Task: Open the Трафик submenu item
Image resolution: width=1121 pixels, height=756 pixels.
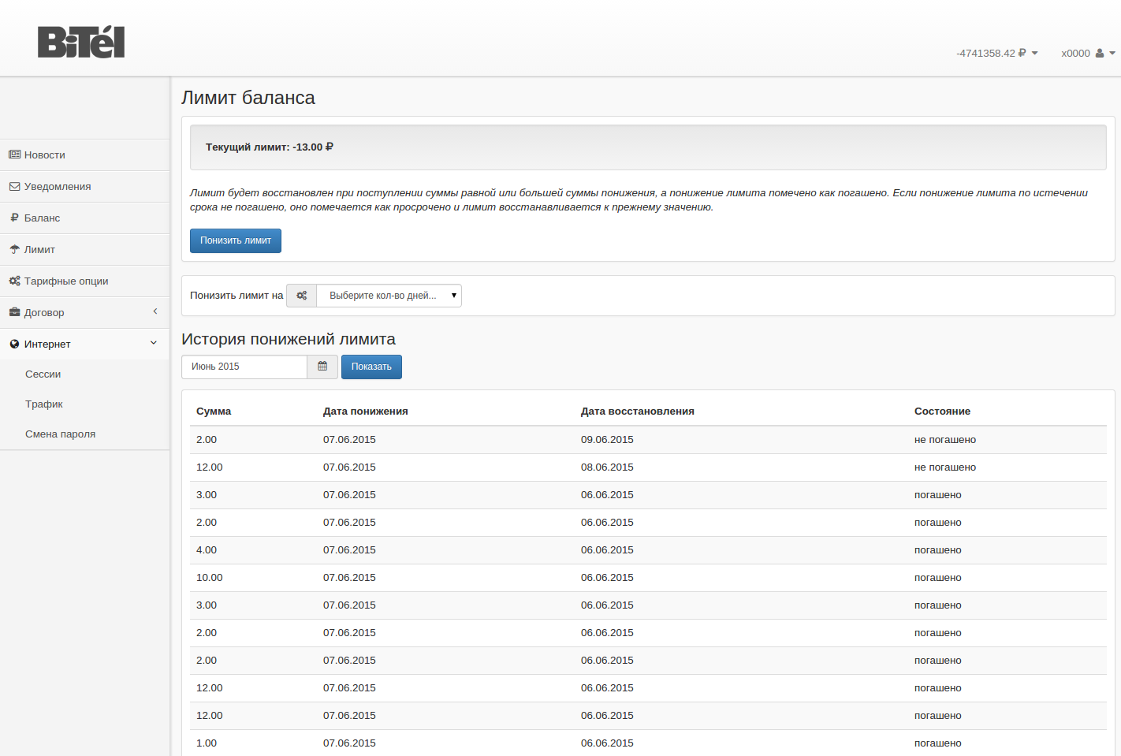Action: tap(44, 404)
